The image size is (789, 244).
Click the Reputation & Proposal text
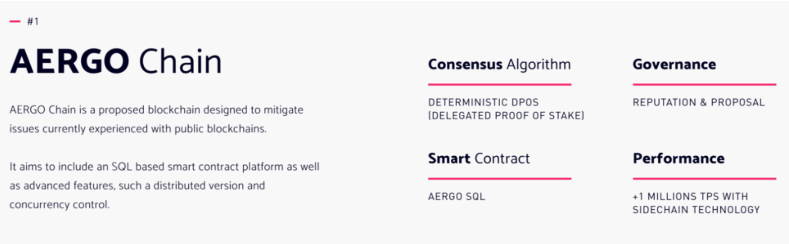click(x=699, y=102)
